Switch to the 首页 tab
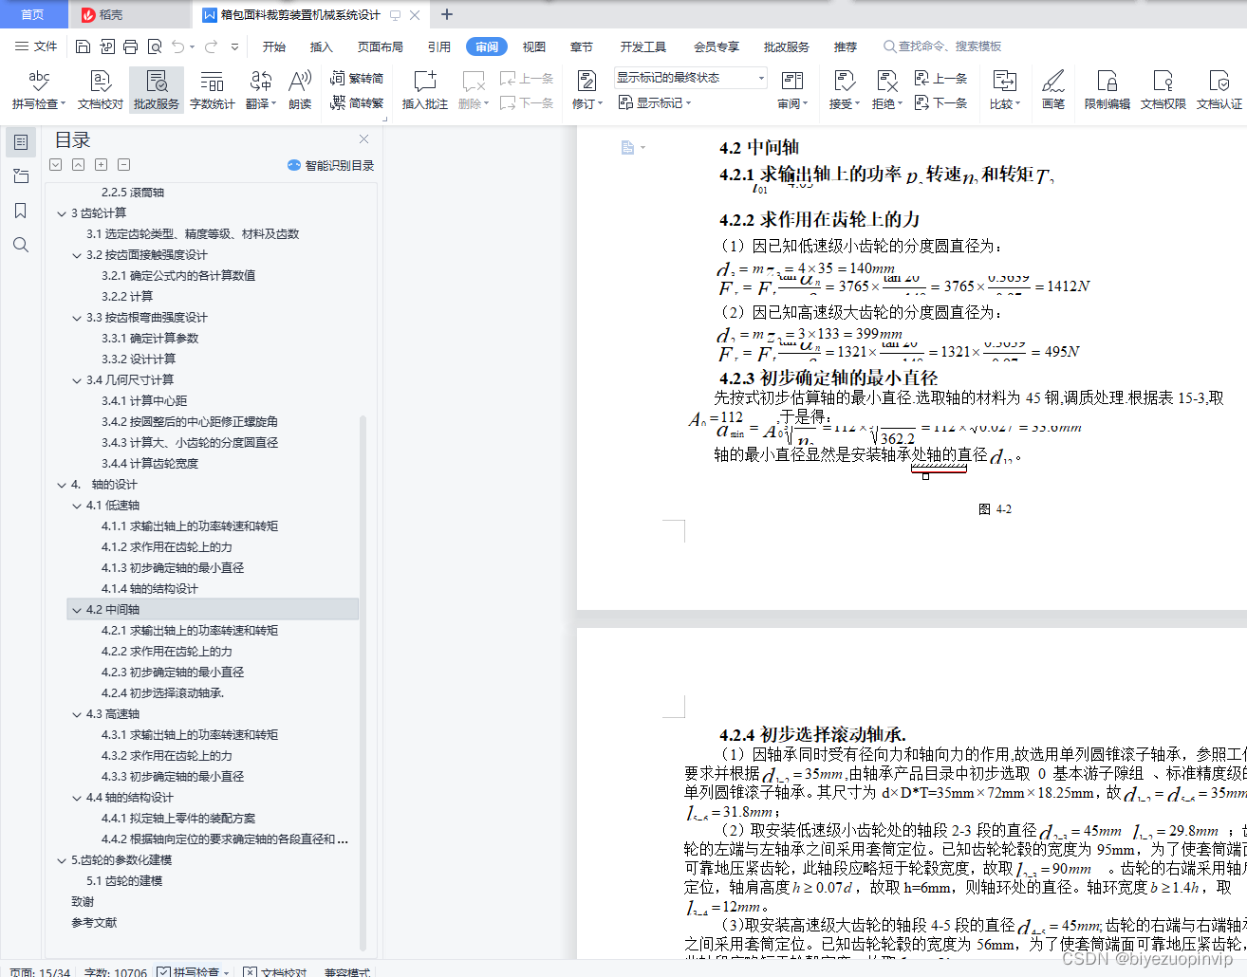This screenshot has height=977, width=1247. tap(33, 14)
